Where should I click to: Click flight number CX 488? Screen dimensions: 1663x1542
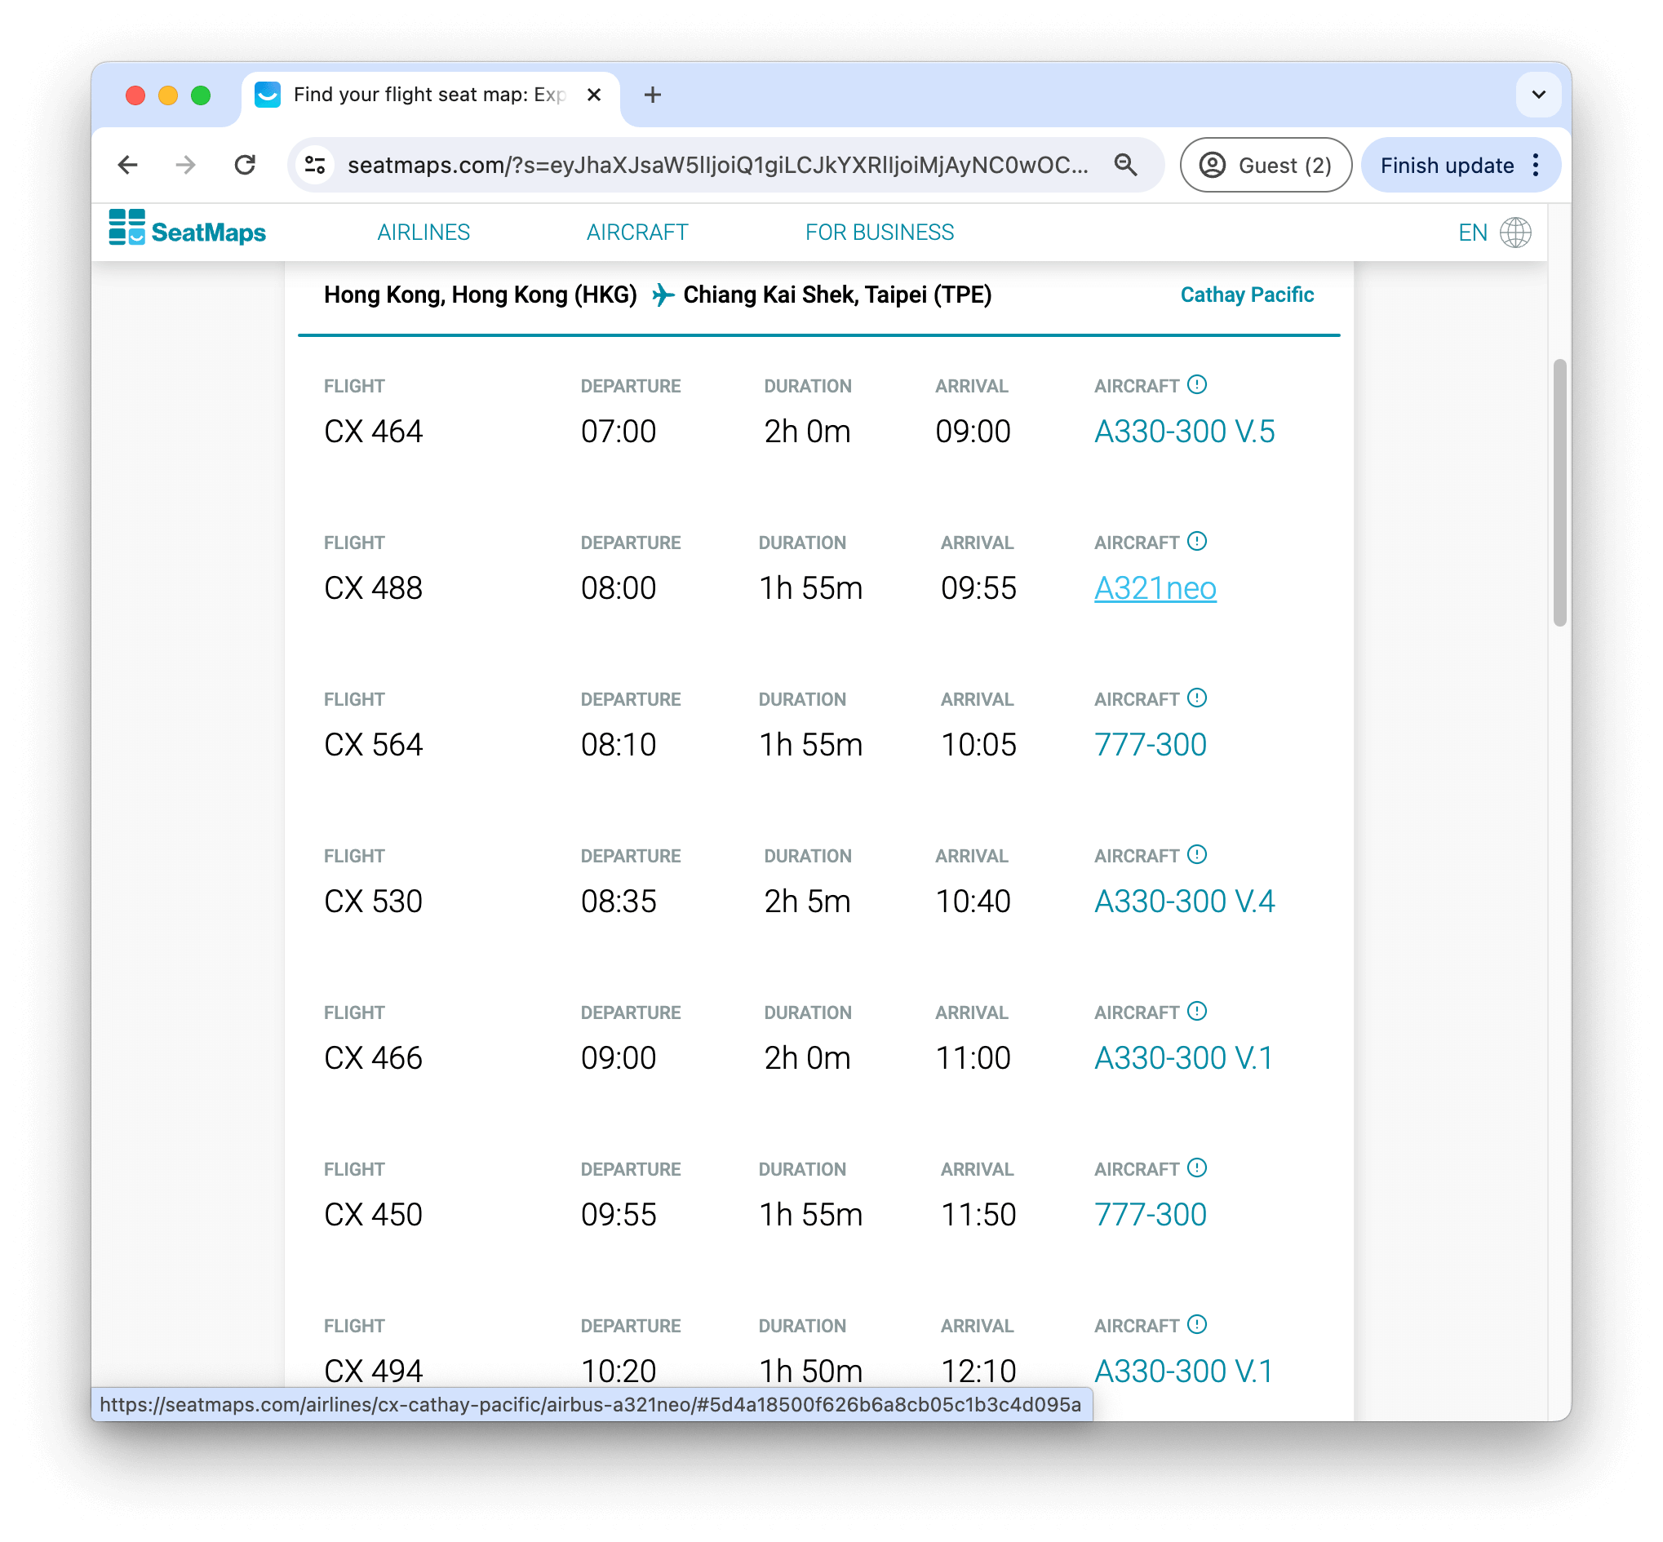(373, 588)
